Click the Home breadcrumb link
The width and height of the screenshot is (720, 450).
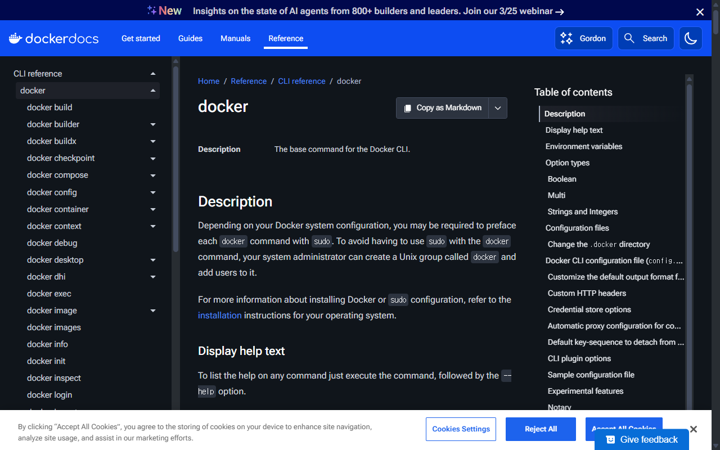tap(208, 81)
